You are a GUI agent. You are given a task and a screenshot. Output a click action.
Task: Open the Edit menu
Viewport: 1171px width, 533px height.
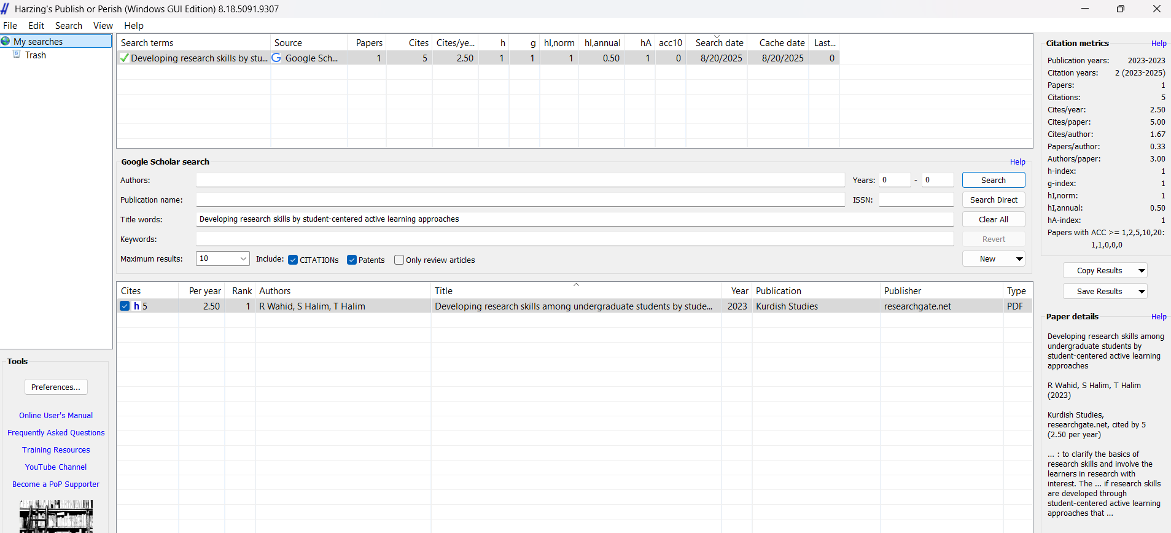point(36,26)
